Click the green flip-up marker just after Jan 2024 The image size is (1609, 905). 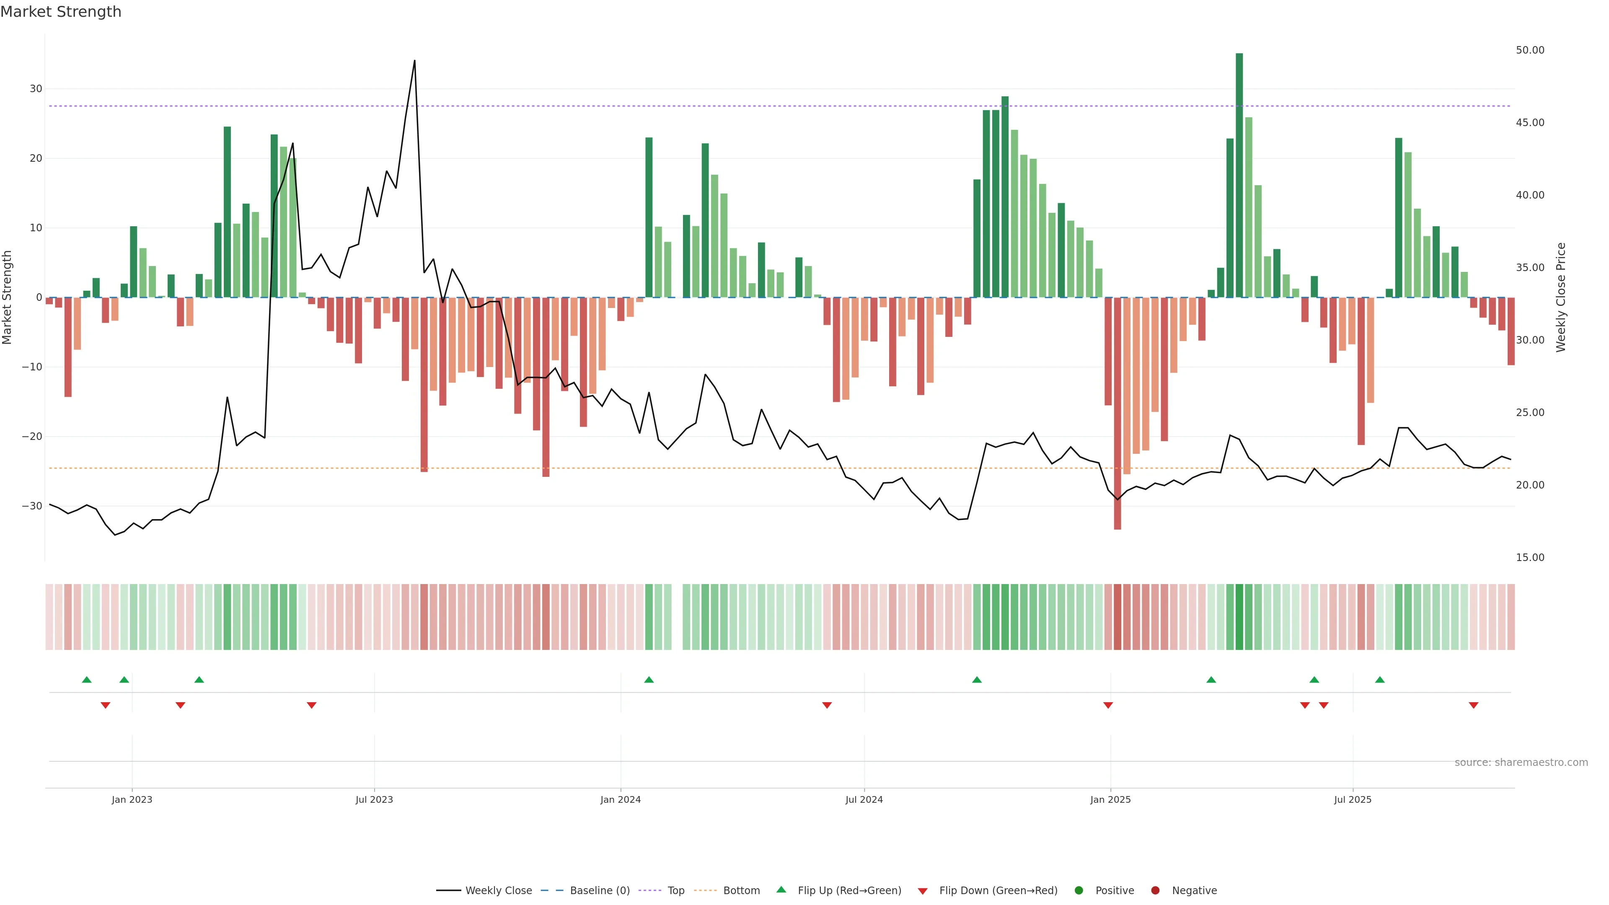[649, 680]
